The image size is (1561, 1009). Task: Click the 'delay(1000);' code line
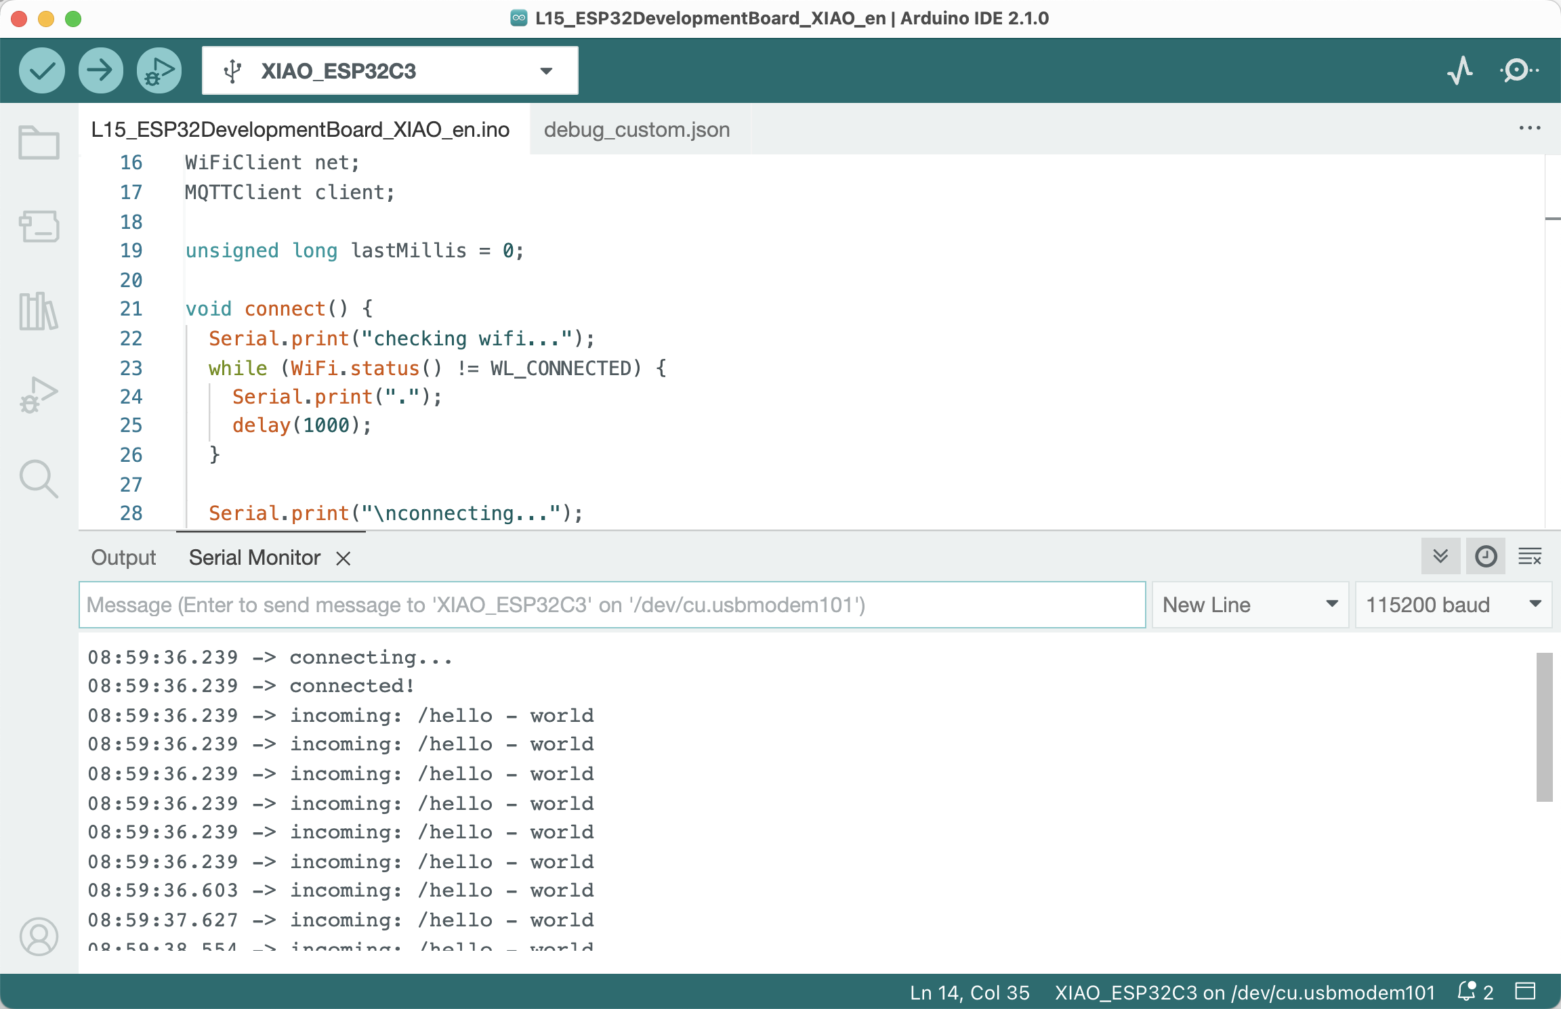click(x=302, y=425)
